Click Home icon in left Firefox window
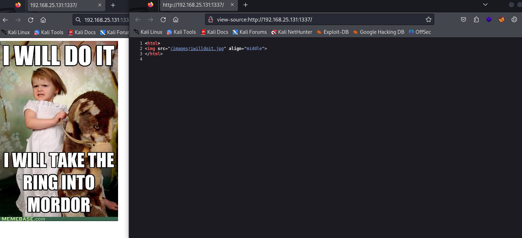Image resolution: width=522 pixels, height=238 pixels. [x=43, y=20]
